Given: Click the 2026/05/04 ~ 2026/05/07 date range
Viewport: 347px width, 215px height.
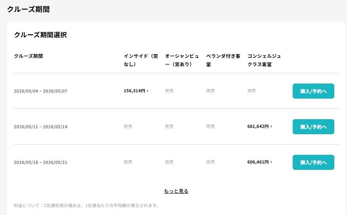Looking at the screenshot, I should tap(40, 91).
